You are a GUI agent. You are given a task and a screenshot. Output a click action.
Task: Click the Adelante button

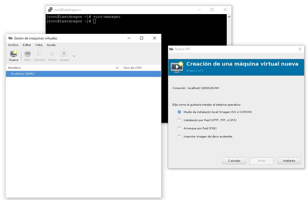tap(289, 161)
